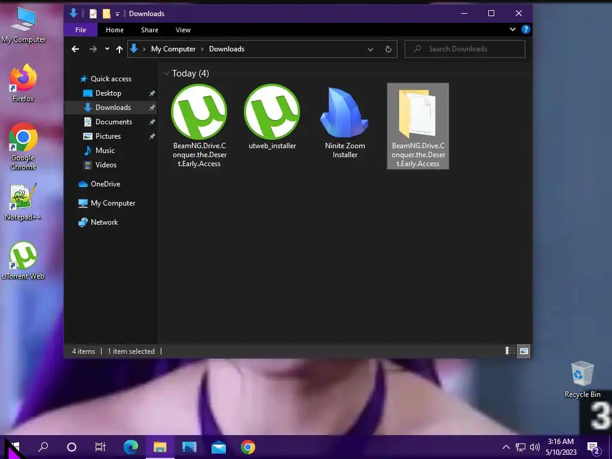Switch to details view layout
The height and width of the screenshot is (459, 612).
[x=510, y=351]
